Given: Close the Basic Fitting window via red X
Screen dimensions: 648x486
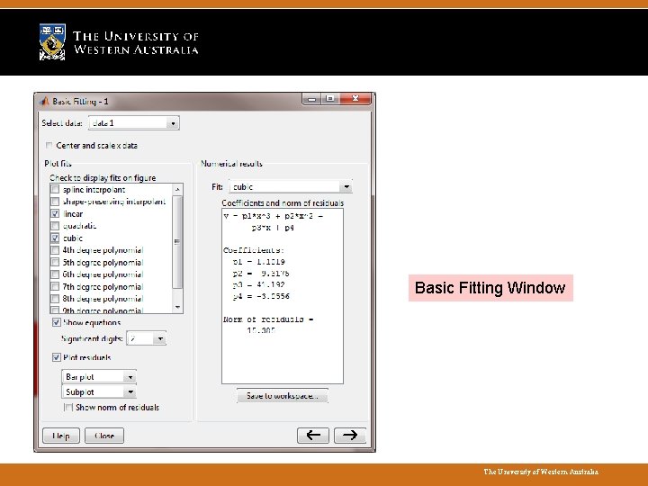Looking at the screenshot, I should pyautogui.click(x=355, y=98).
